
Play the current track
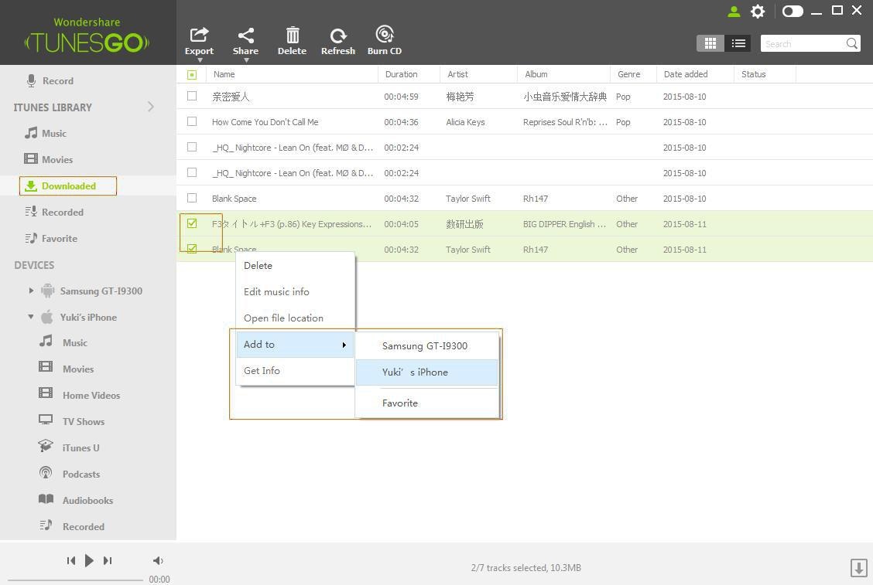point(89,560)
